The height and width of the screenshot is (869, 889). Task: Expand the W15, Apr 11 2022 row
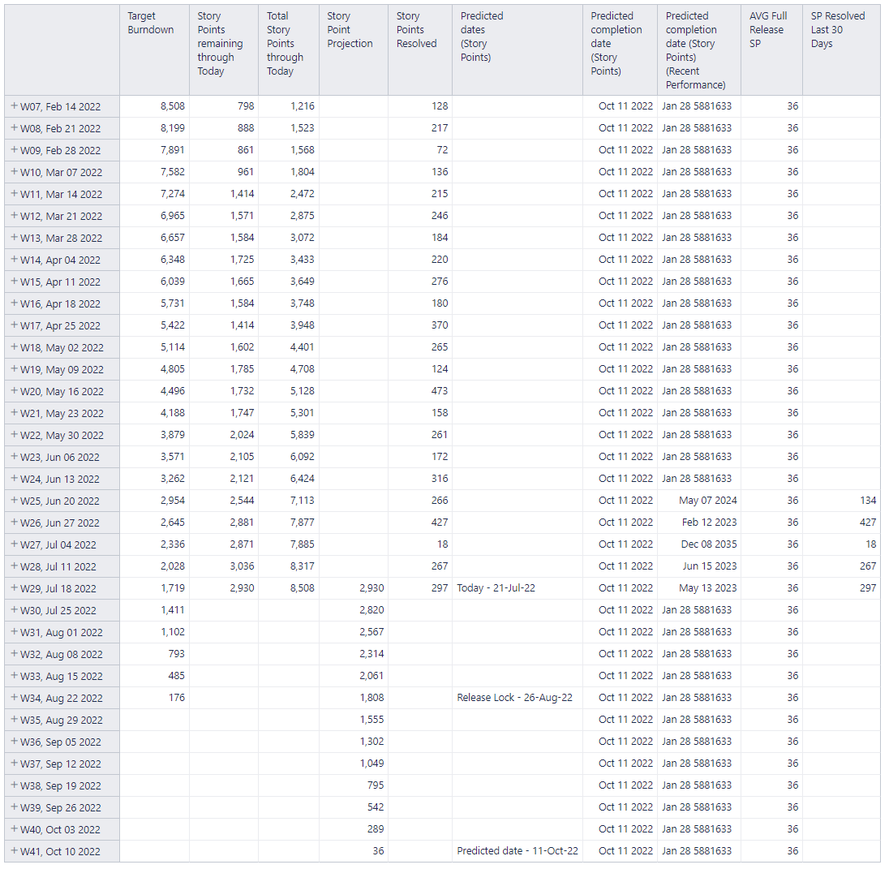(x=14, y=282)
